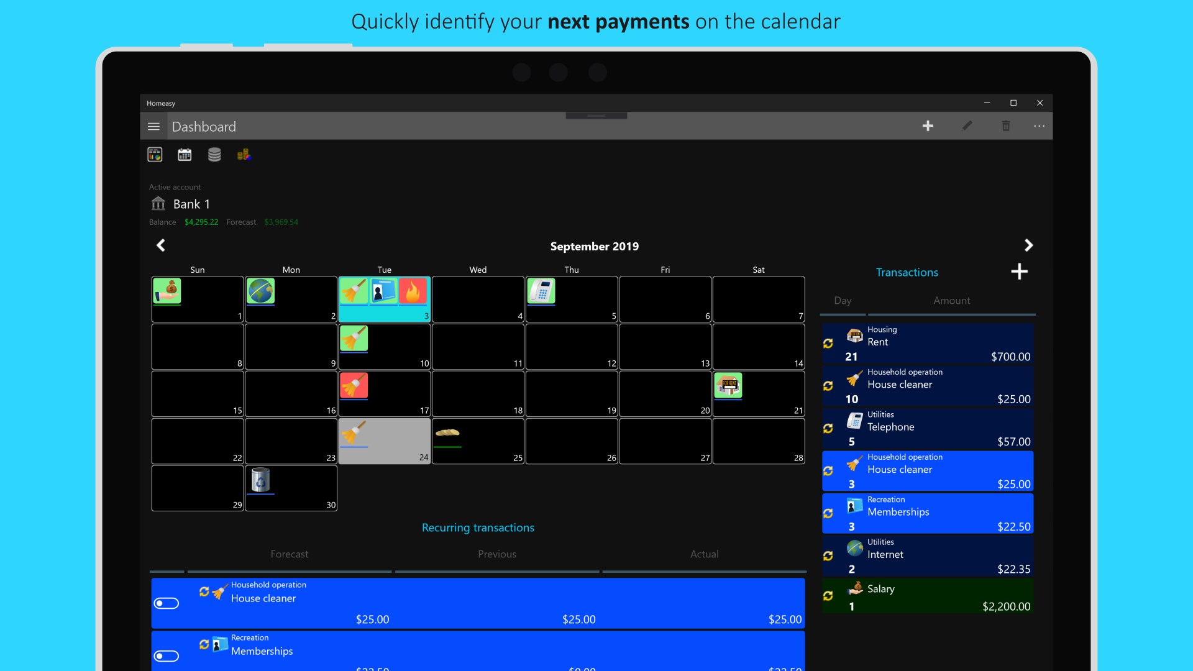This screenshot has height=671, width=1193.
Task: Toggle the House cleaner recurring switch
Action: (167, 603)
